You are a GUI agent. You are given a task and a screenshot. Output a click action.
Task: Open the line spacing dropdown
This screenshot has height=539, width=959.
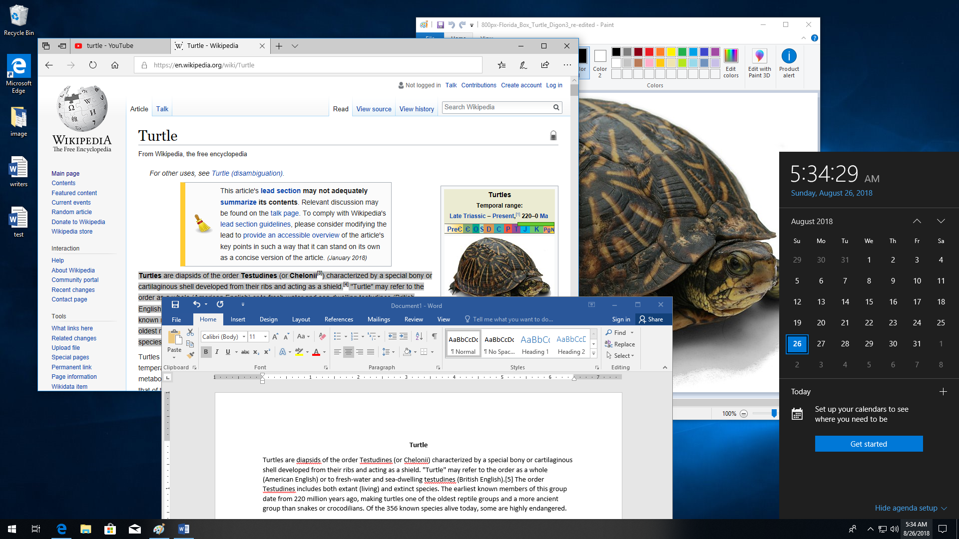pos(389,352)
